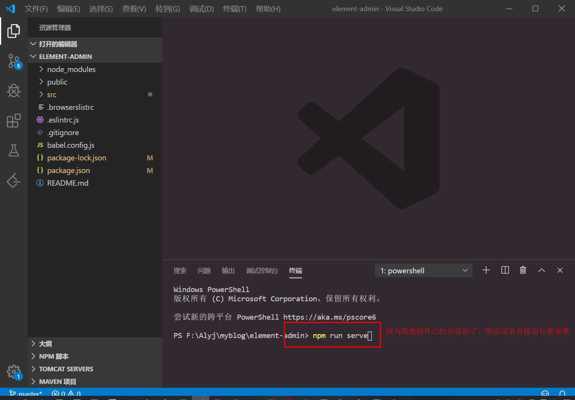The image size is (575, 400).
Task: Open README.md file
Action: point(95,183)
